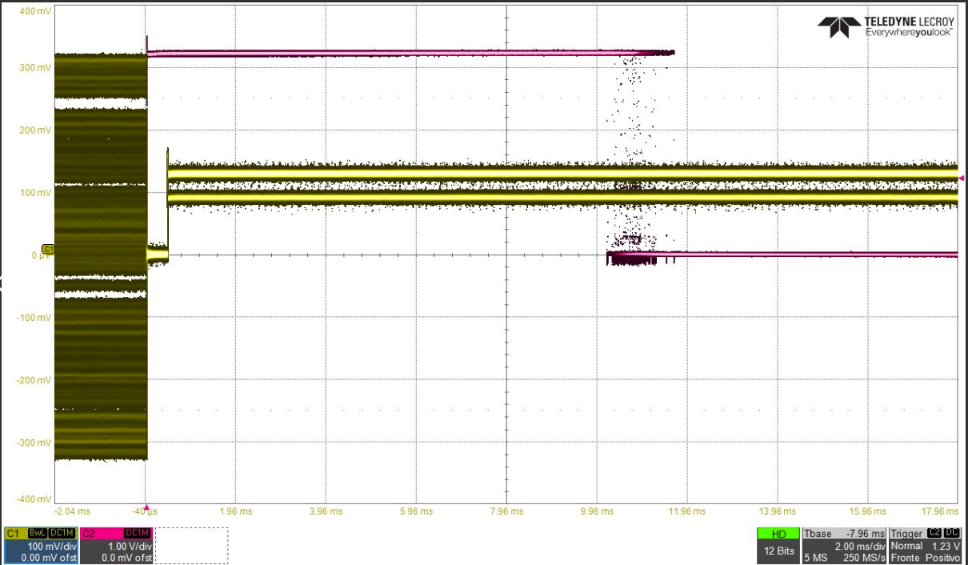Open the HD 12 Bits resolution box

pos(778,546)
